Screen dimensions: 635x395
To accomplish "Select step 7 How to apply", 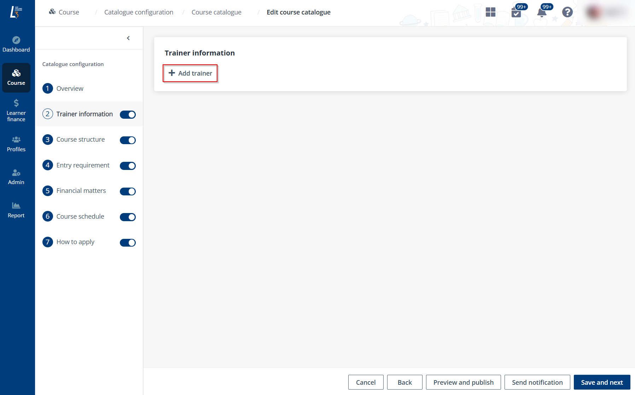I will coord(75,242).
